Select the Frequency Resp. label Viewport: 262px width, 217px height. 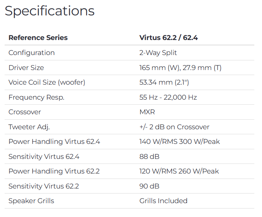(37, 97)
